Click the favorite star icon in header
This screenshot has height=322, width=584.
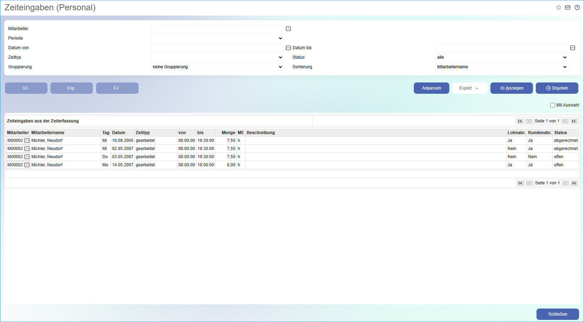(x=558, y=7)
